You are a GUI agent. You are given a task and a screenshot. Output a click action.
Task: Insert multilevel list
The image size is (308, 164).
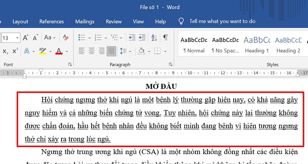tap(114, 37)
